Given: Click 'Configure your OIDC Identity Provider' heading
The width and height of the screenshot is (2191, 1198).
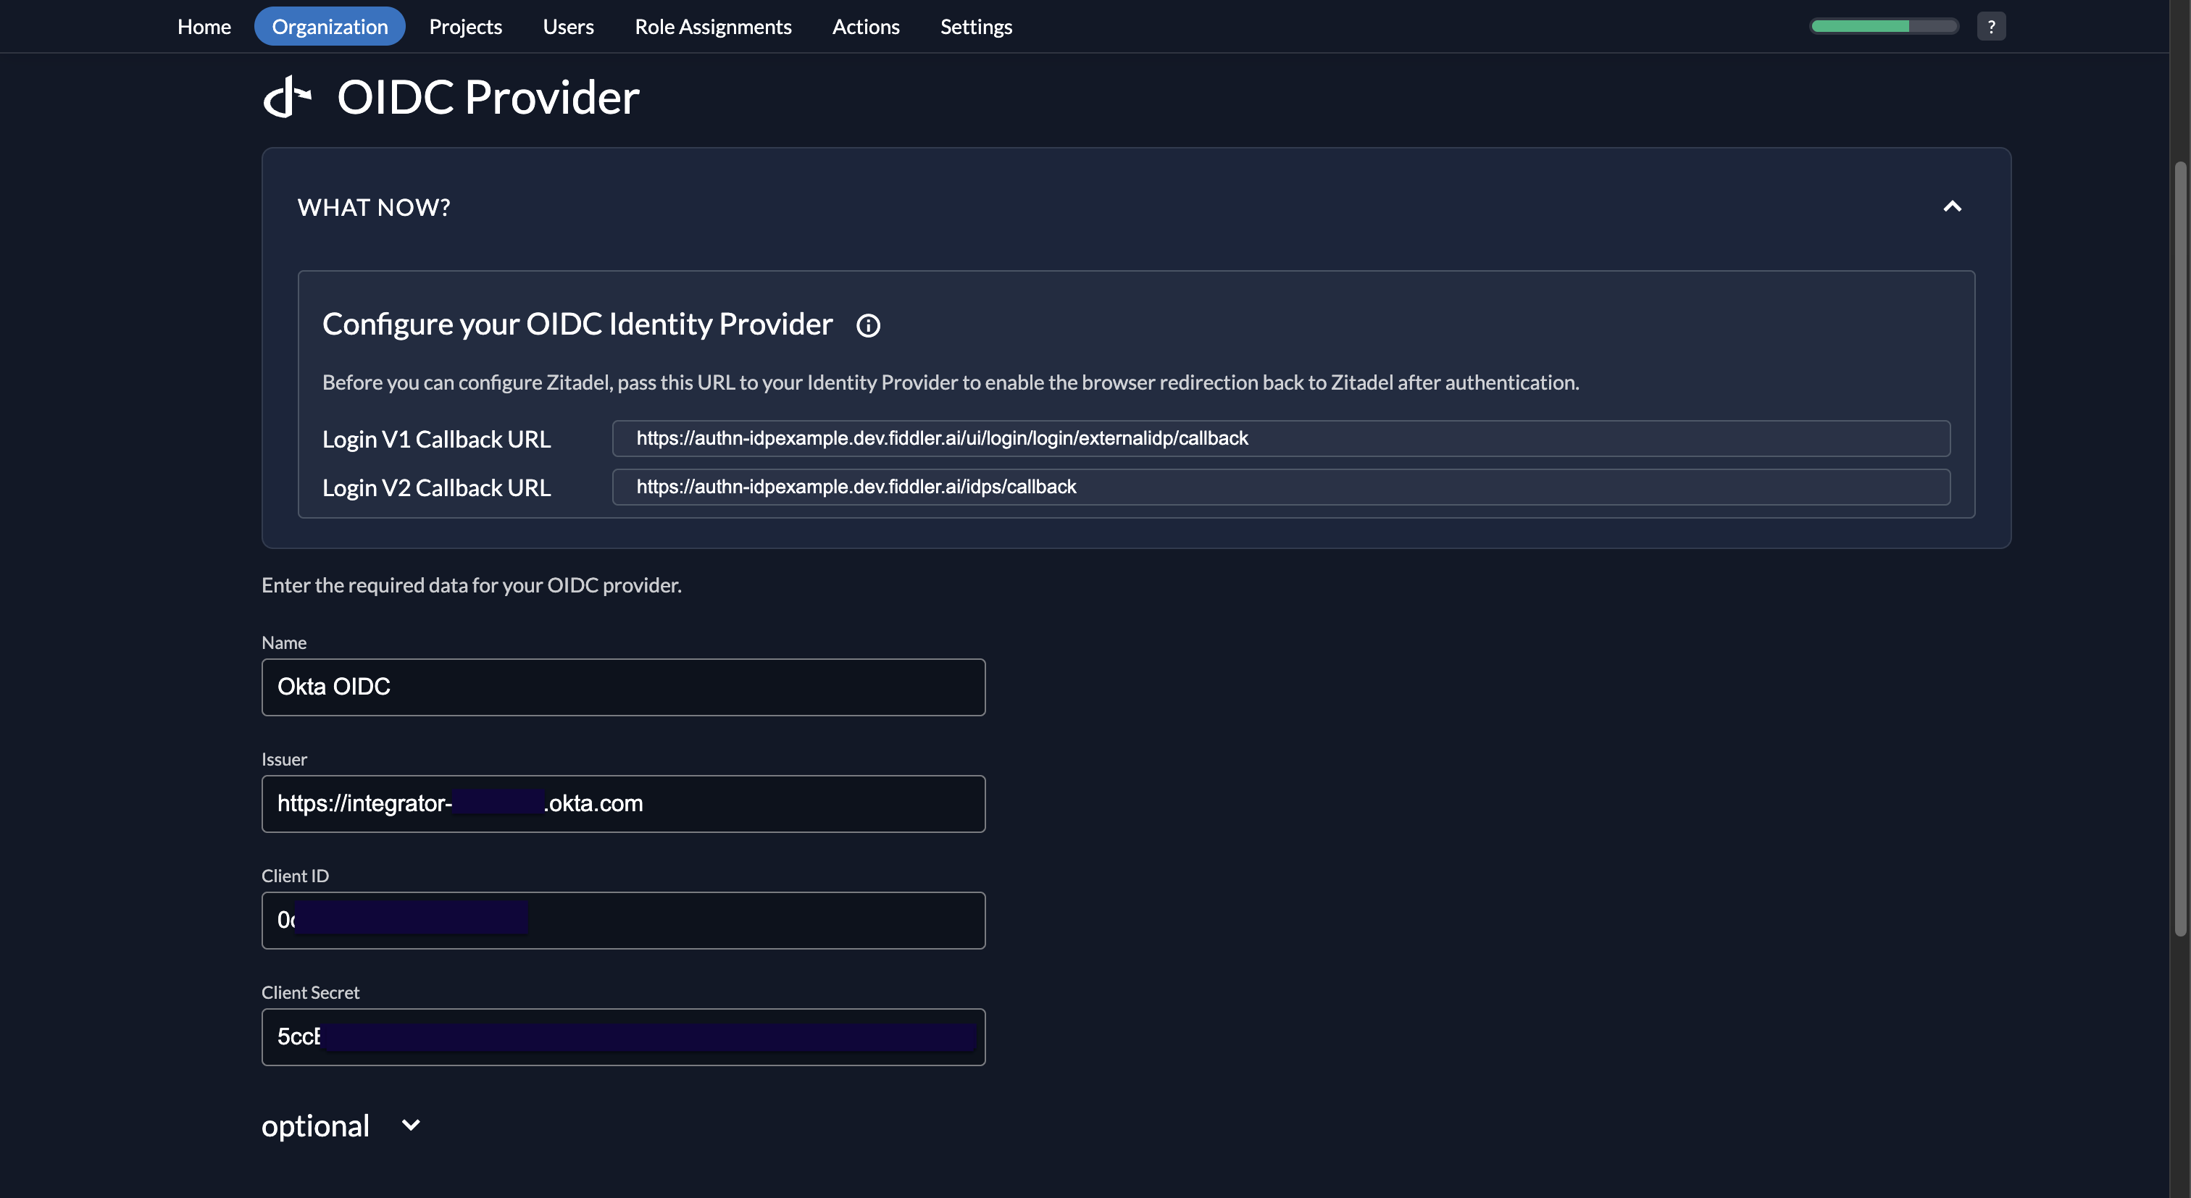Looking at the screenshot, I should [x=577, y=324].
